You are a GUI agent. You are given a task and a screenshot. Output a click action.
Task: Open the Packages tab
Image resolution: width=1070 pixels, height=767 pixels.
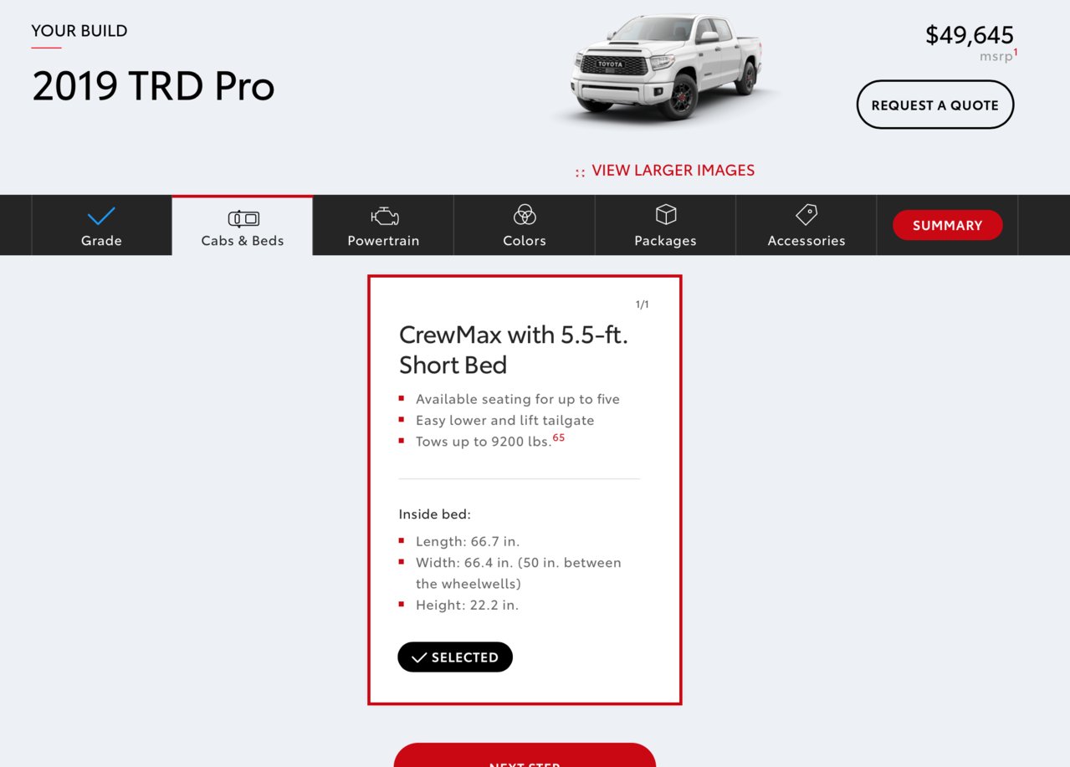click(665, 225)
